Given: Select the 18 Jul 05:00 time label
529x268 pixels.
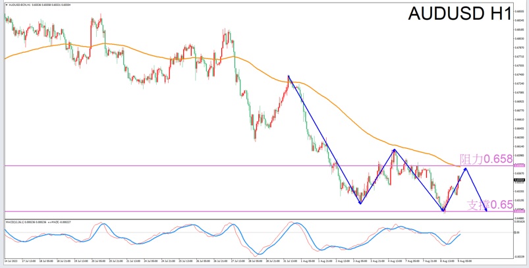Looking at the screenshot, I should click(47, 261).
